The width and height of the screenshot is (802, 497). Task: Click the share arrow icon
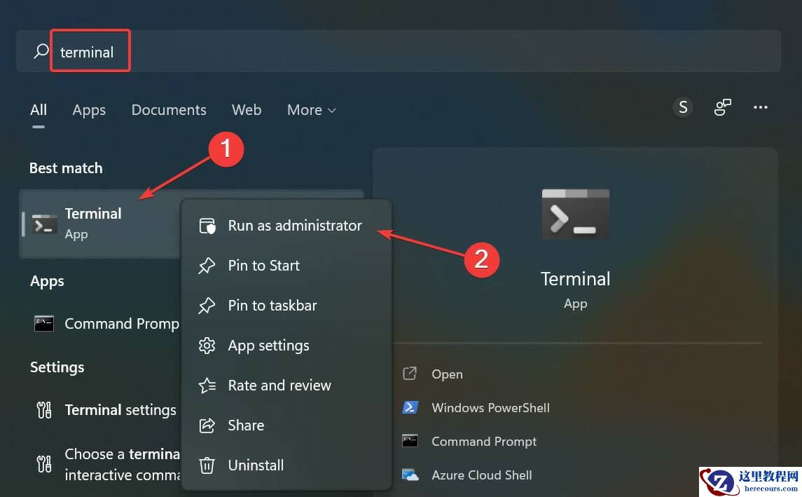[207, 425]
